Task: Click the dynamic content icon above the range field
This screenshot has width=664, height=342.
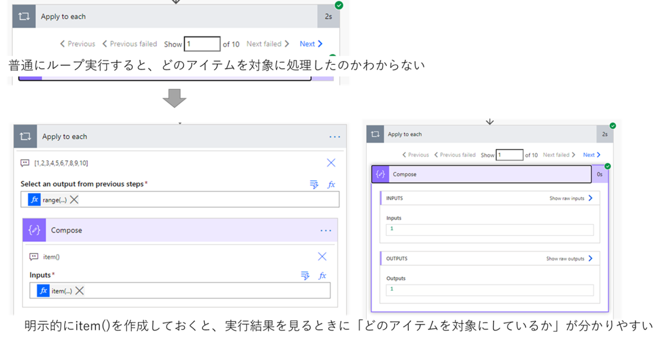Action: [x=314, y=184]
